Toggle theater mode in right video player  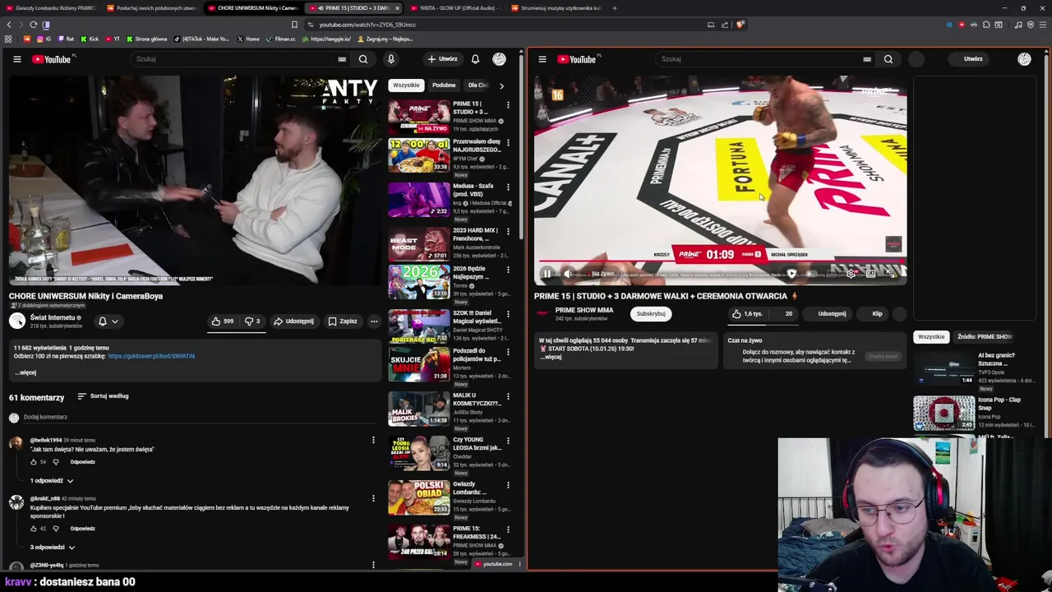tap(870, 274)
